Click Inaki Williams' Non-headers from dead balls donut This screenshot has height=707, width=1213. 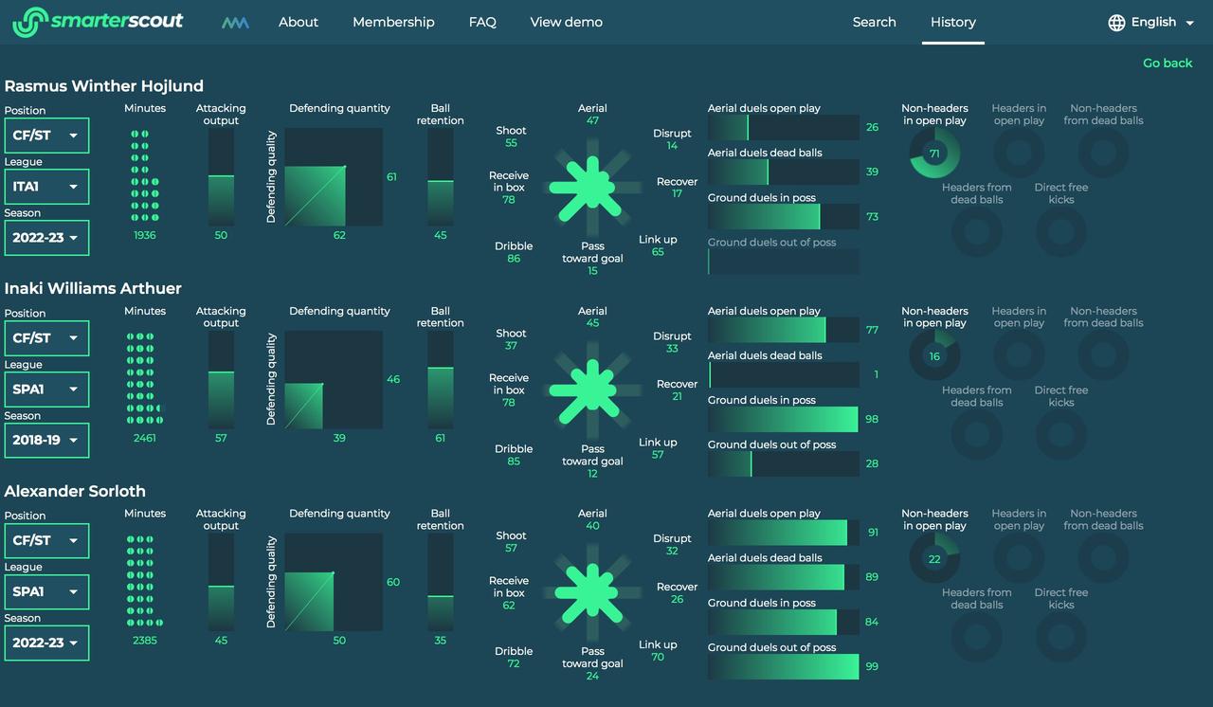coord(1103,356)
